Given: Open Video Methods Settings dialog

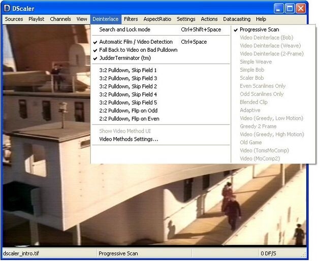Looking at the screenshot, I should click(129, 139).
